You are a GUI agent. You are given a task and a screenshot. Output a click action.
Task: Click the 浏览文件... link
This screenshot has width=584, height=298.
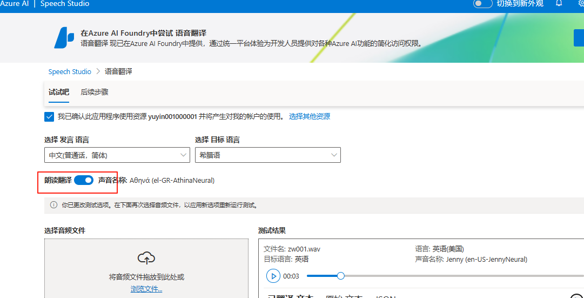click(146, 289)
